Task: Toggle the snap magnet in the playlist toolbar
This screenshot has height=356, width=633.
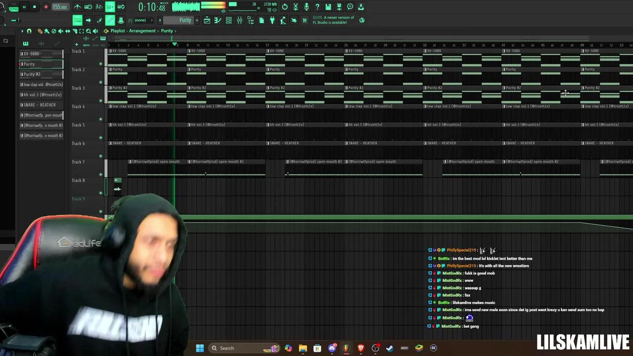Action: click(x=29, y=31)
